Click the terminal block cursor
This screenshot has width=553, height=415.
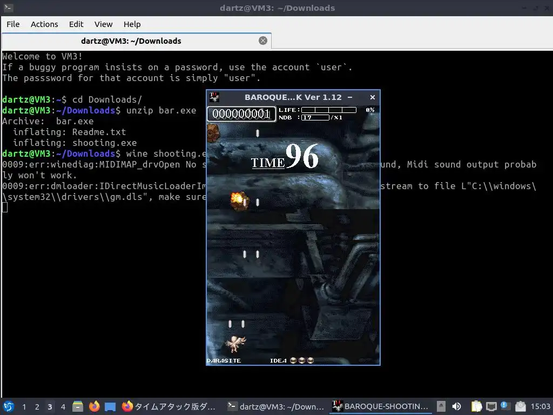click(x=5, y=207)
